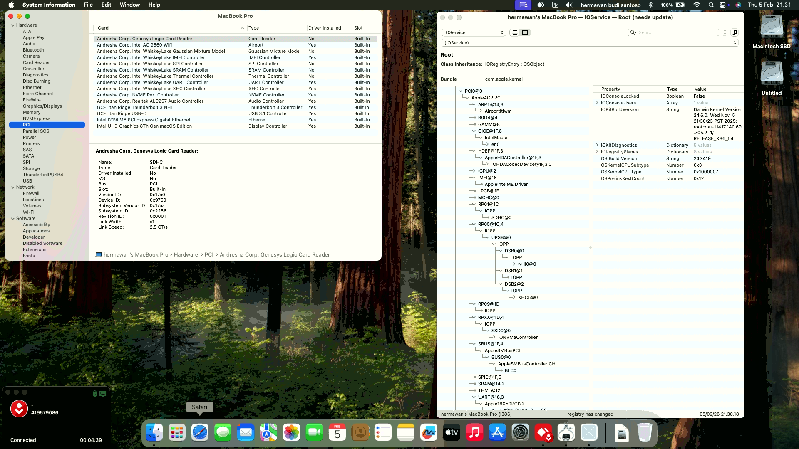Switch to System Information in the Dock
This screenshot has width=799, height=449.
click(566, 433)
